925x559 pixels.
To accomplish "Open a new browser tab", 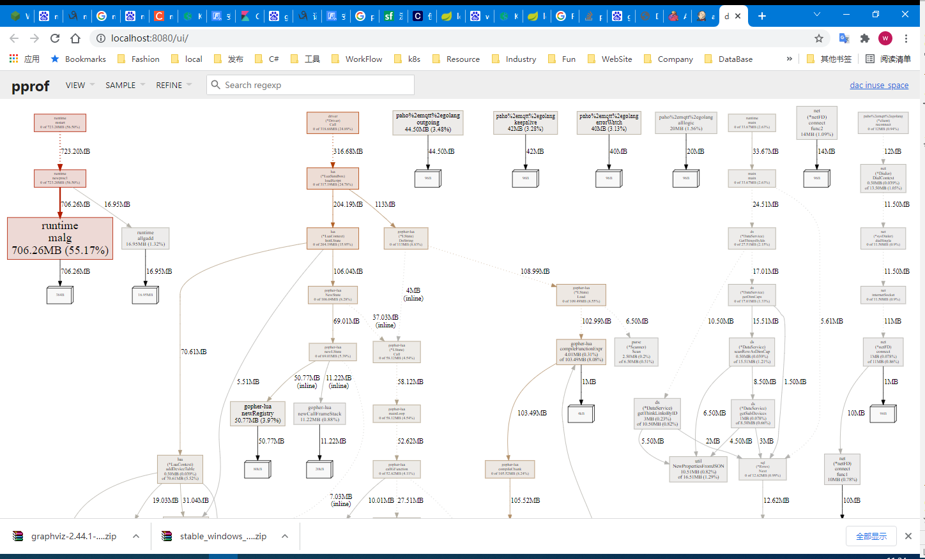I will [x=762, y=16].
